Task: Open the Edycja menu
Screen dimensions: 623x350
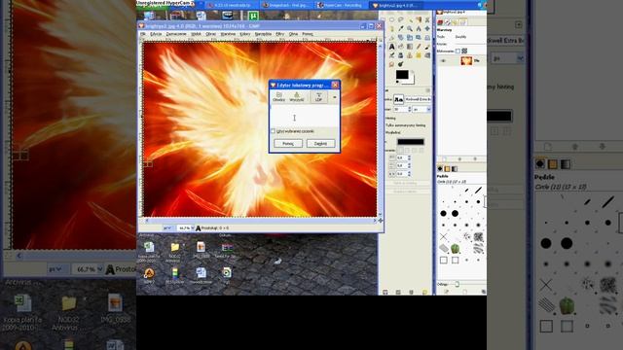Action: tap(156, 34)
